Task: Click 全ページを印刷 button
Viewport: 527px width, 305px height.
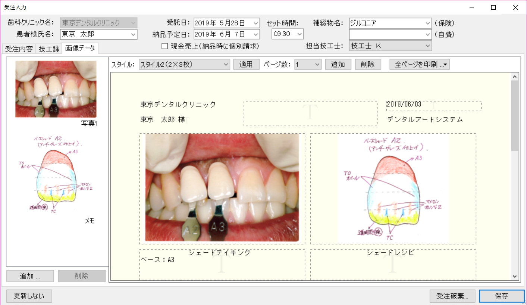Action: coord(420,65)
